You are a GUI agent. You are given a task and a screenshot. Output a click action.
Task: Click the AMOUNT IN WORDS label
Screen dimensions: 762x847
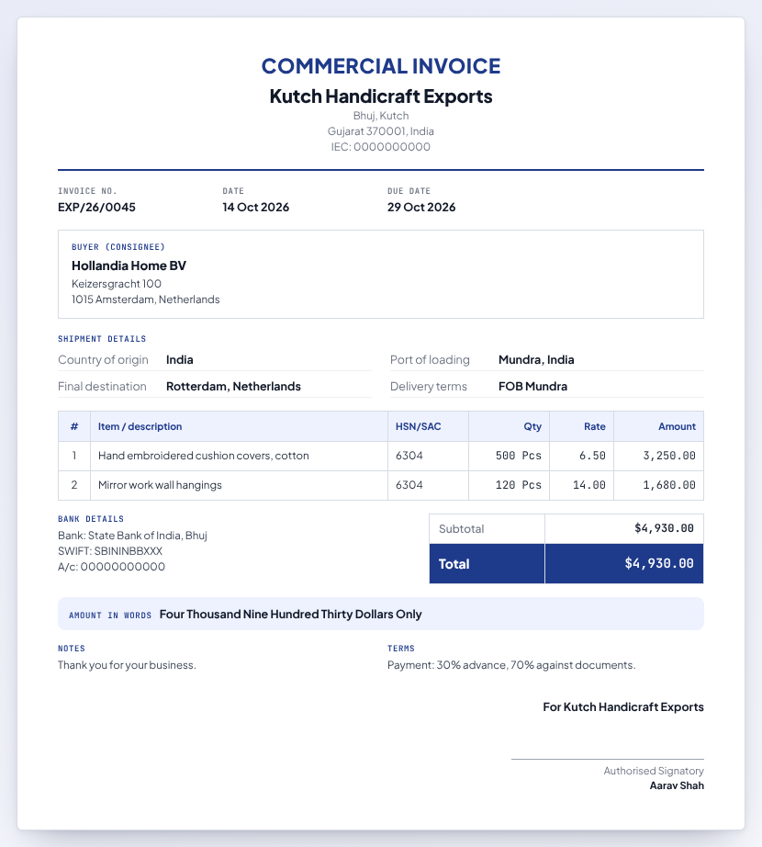pos(110,615)
